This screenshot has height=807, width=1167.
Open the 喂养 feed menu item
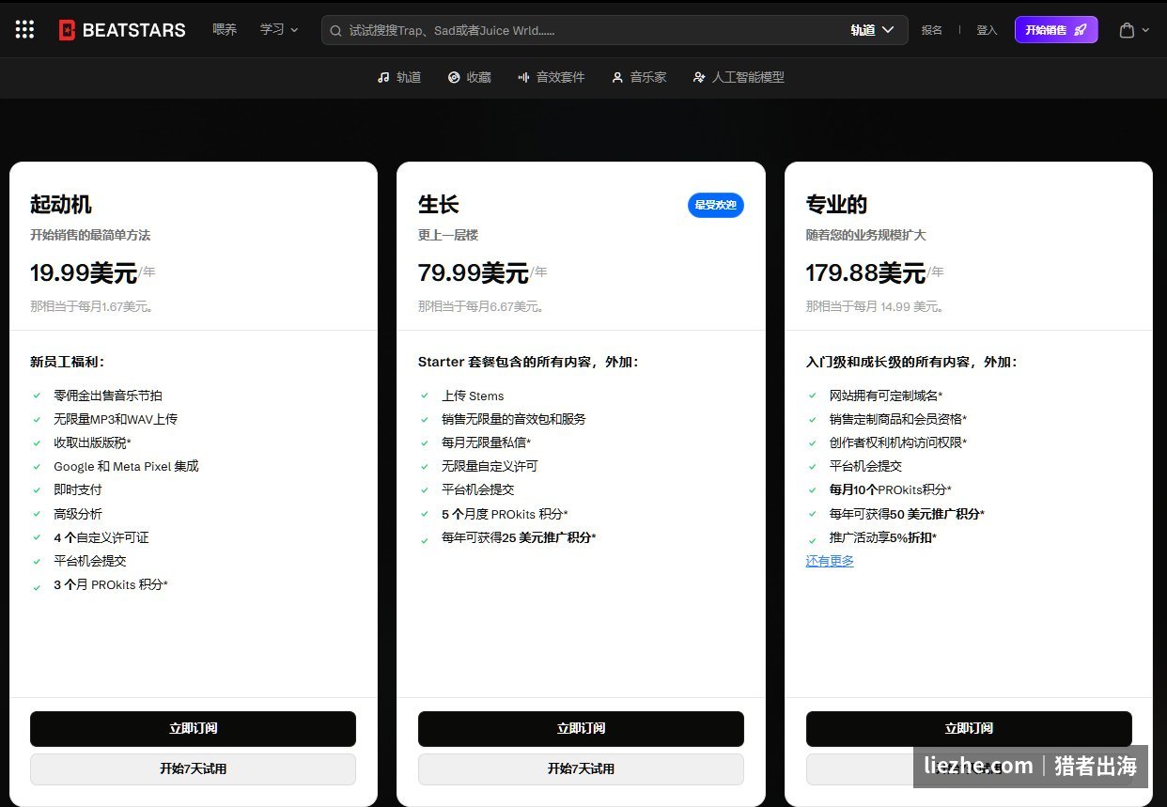tap(225, 29)
